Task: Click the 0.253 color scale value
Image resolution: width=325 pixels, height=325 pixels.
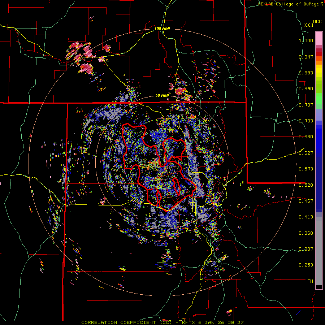Action: (306, 265)
